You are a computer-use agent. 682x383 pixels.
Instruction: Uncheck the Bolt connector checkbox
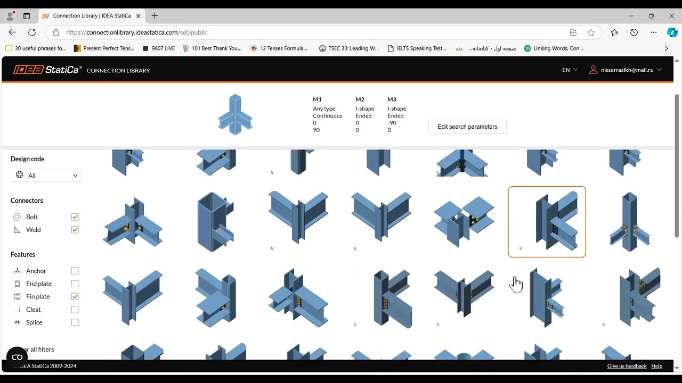pyautogui.click(x=75, y=217)
